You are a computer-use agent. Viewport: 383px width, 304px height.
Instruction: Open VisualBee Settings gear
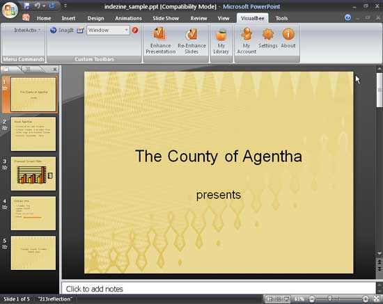point(268,38)
